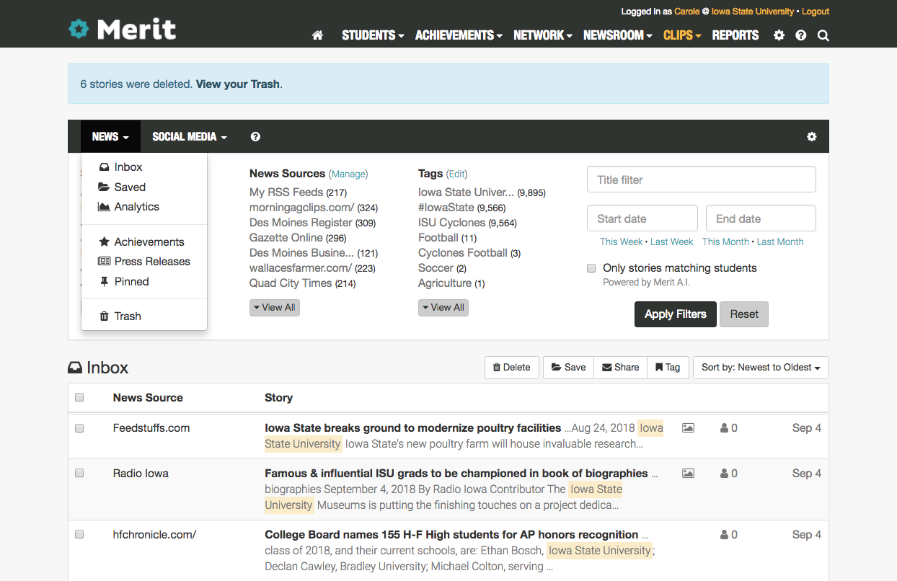
Task: Share selected stories
Action: [621, 368]
